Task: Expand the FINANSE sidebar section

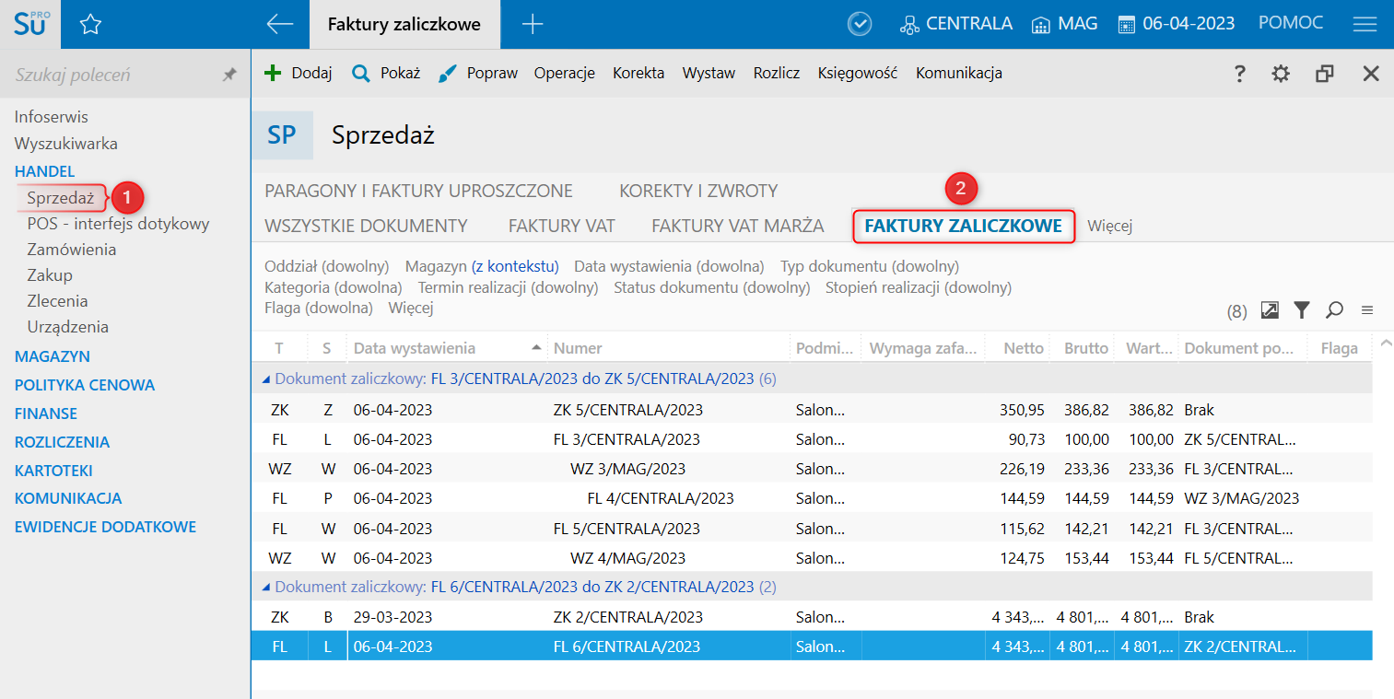Action: coord(46,414)
